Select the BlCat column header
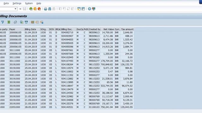This screenshot has height=113, width=202. tap(58, 29)
